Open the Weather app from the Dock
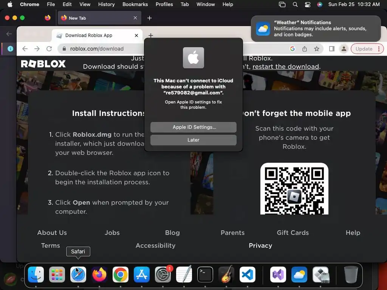Screen dimensions: 387x290 pos(299,275)
